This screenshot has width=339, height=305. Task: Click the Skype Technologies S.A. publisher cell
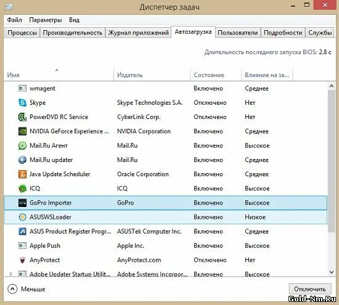150,103
